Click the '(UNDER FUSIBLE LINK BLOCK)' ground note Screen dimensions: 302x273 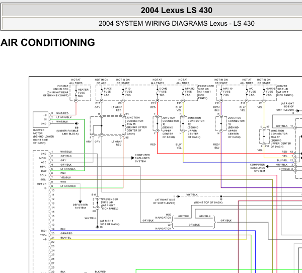[67, 132]
